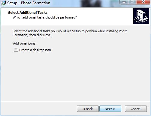Enable the Create a desktop icon checkbox
Image resolution: width=151 pixels, height=116 pixels.
(x=16, y=50)
